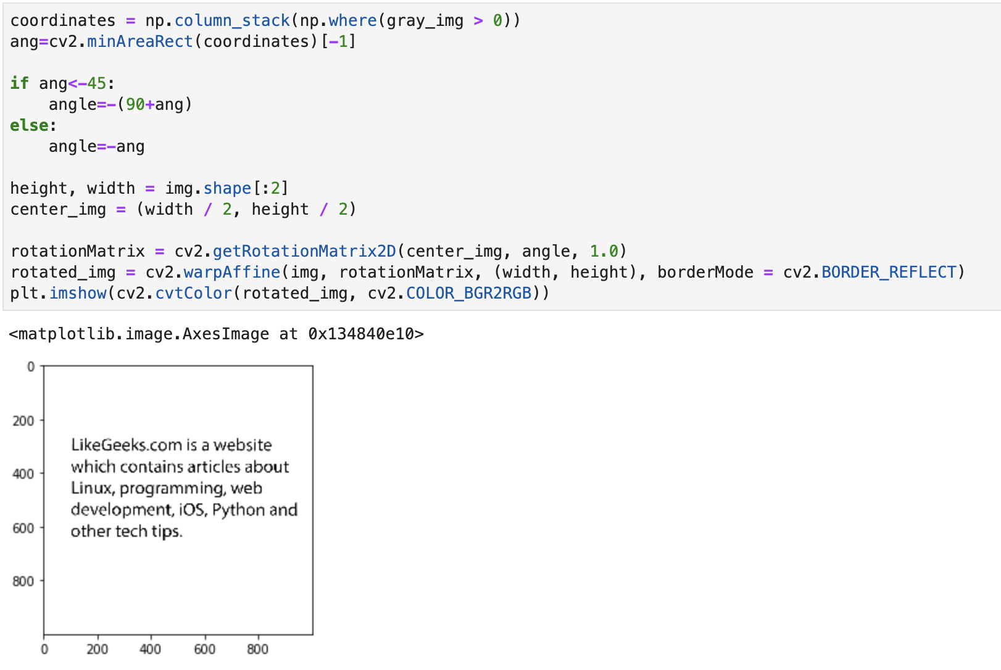Viewport: 1001px width, 670px height.
Task: Click the 'LikeGeeks.com is a website' text in the plot
Action: click(x=171, y=445)
